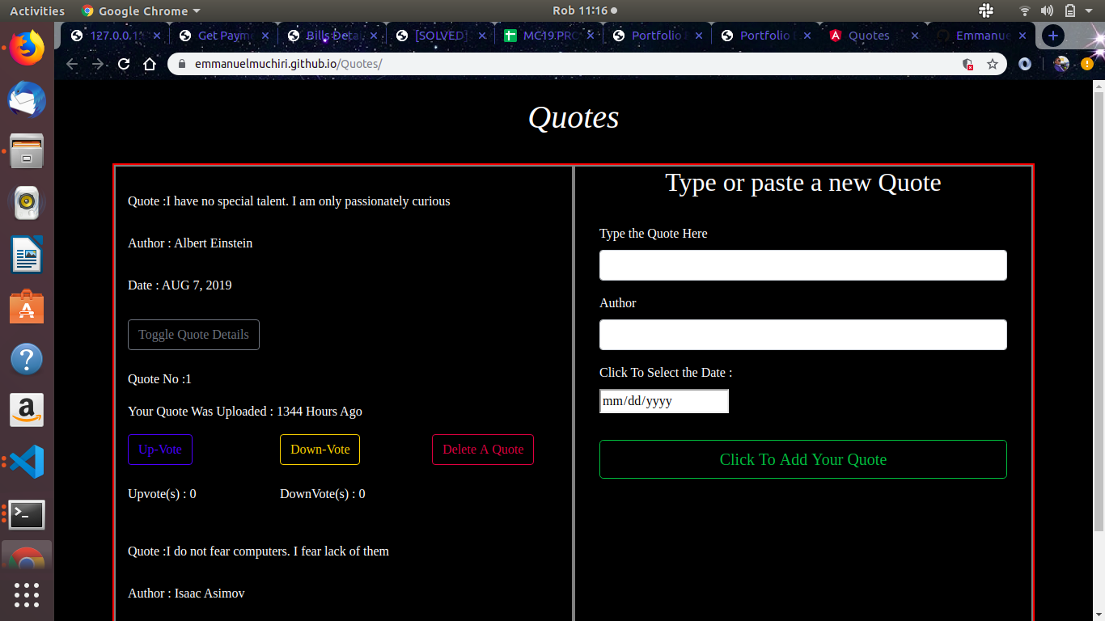Switch to the MC19 PRO spreadsheet tab
This screenshot has height=621, width=1105.
pyautogui.click(x=548, y=36)
